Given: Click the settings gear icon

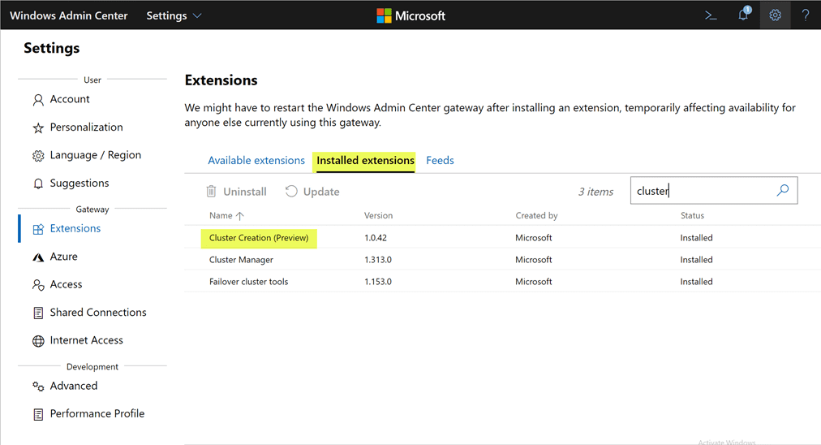Looking at the screenshot, I should coord(775,15).
